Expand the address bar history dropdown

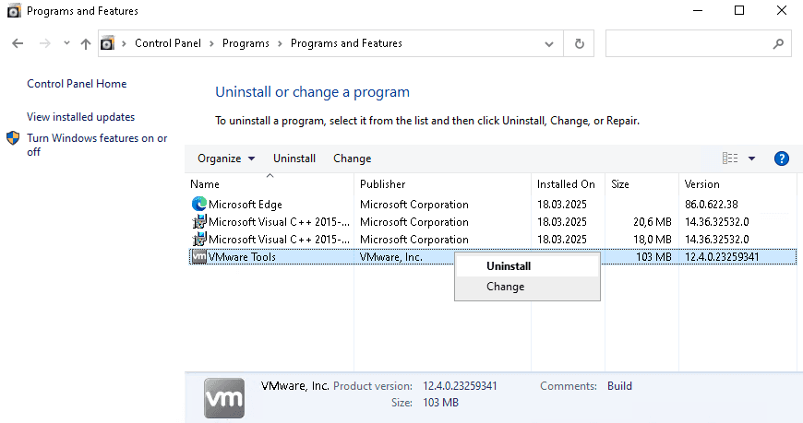[x=549, y=44]
